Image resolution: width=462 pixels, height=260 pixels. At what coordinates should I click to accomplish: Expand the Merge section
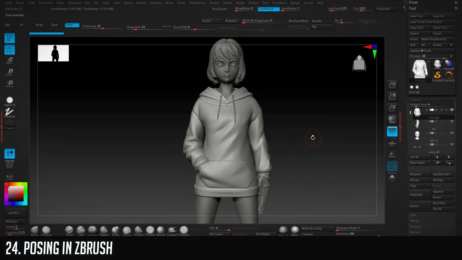click(414, 221)
